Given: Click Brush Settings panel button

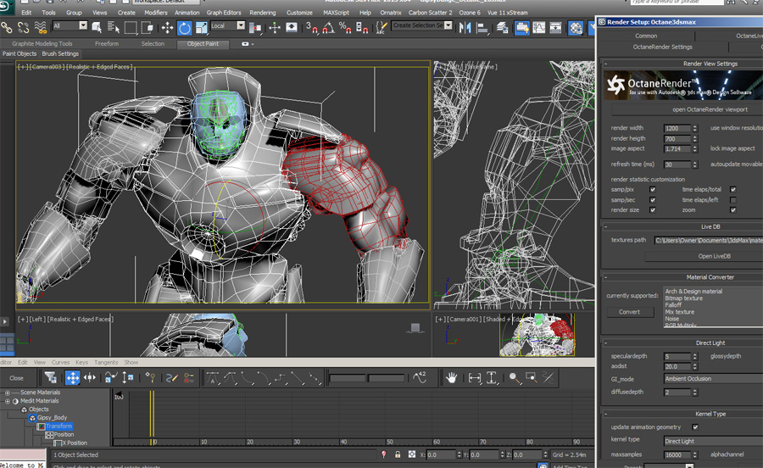Looking at the screenshot, I should pos(60,54).
